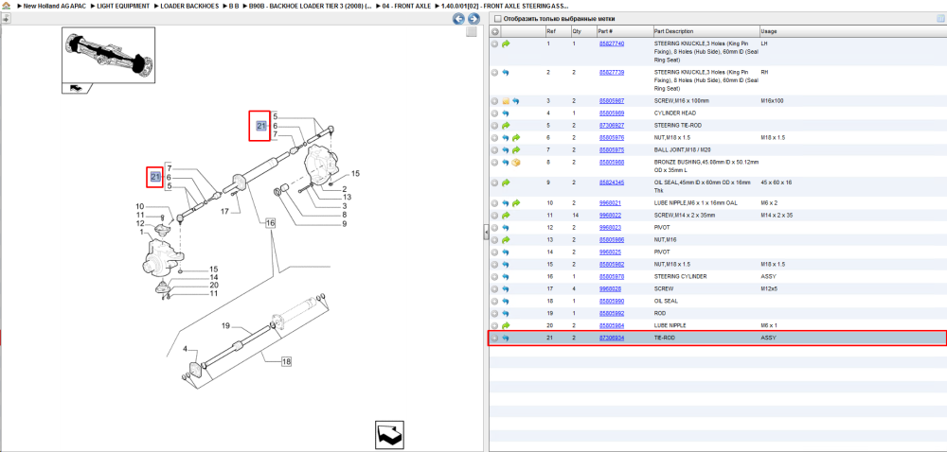Add ref 3 screw M16 via plus circle
947x452 pixels.
pos(494,100)
